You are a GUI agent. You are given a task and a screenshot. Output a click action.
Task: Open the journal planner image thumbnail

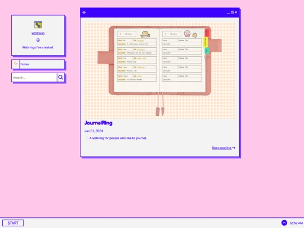click(x=160, y=70)
